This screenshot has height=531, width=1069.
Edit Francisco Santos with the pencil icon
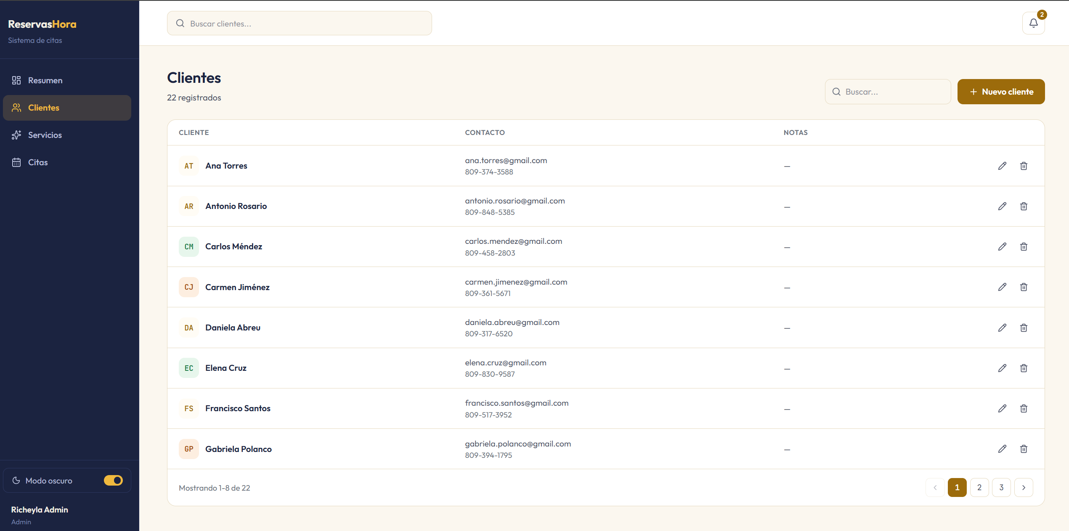1002,408
